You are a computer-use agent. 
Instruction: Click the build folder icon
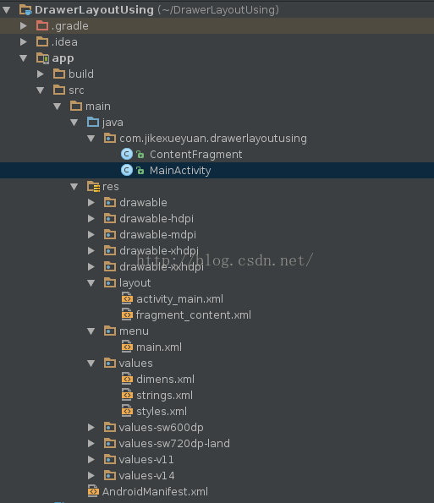coord(59,74)
